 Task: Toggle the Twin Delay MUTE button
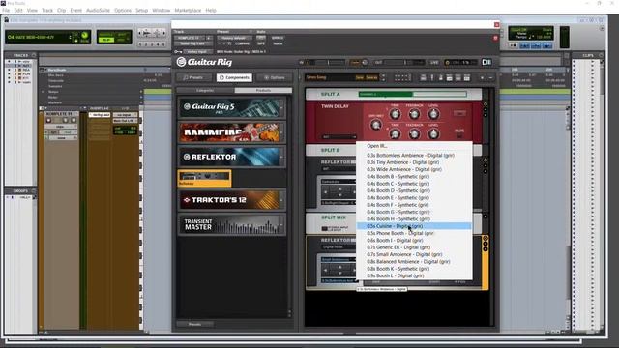point(459,135)
